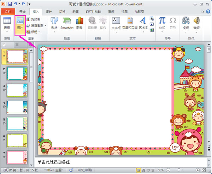Click the Redo icon in quick access toolbar

click(x=24, y=4)
